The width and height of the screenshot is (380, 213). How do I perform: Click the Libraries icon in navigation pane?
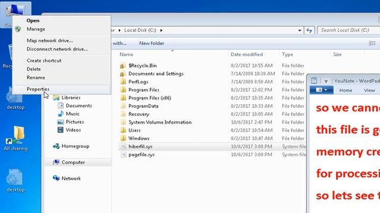pos(56,98)
